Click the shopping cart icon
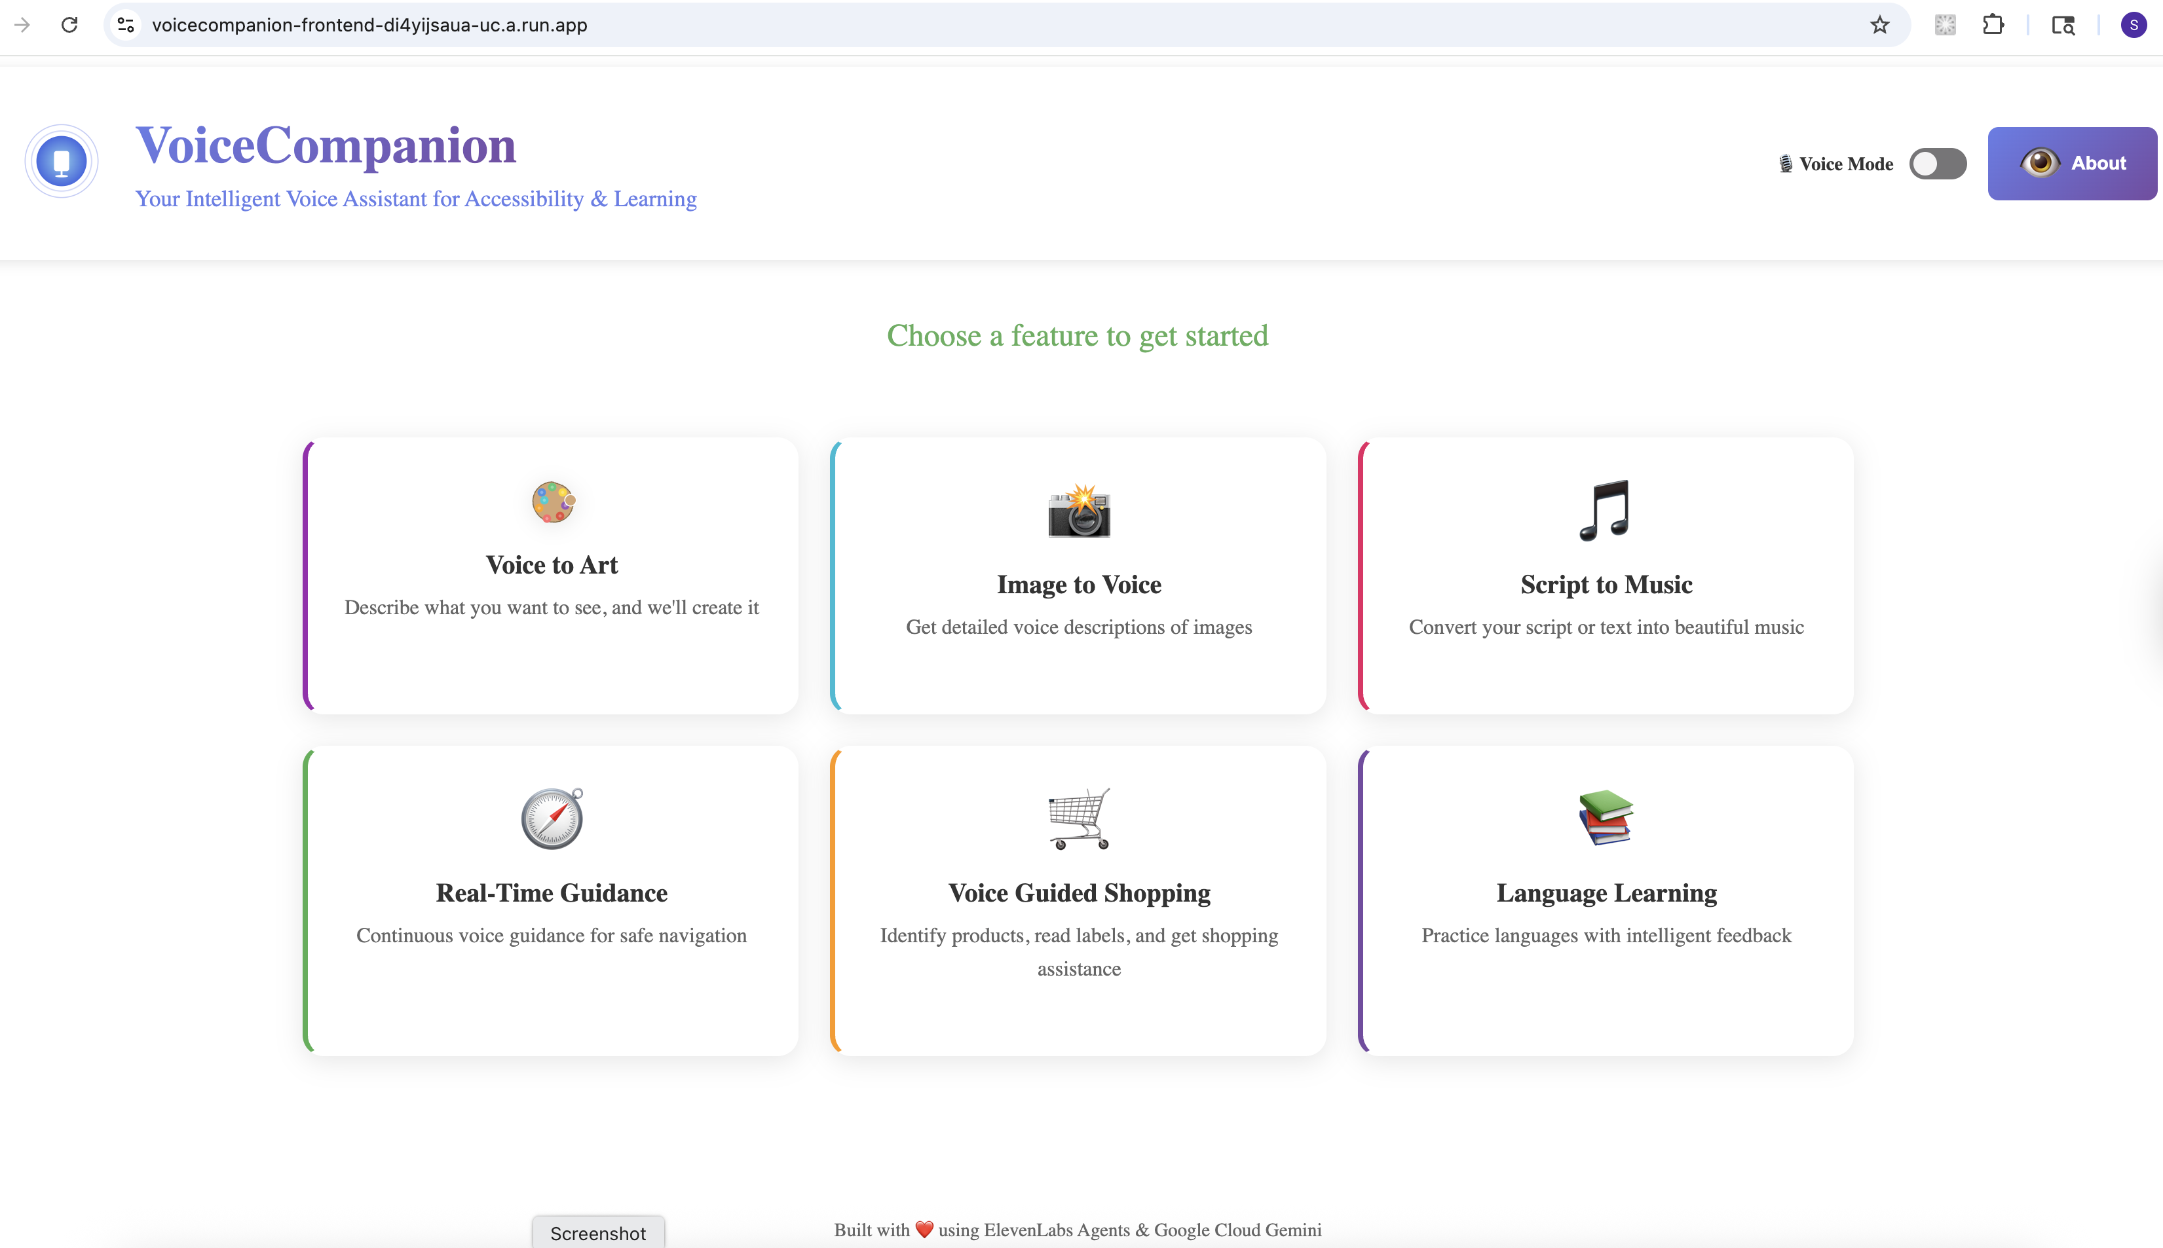This screenshot has height=1248, width=2163. (x=1078, y=818)
